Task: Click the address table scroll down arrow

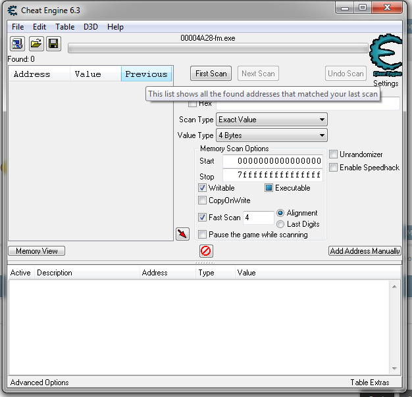Action: tap(394, 368)
